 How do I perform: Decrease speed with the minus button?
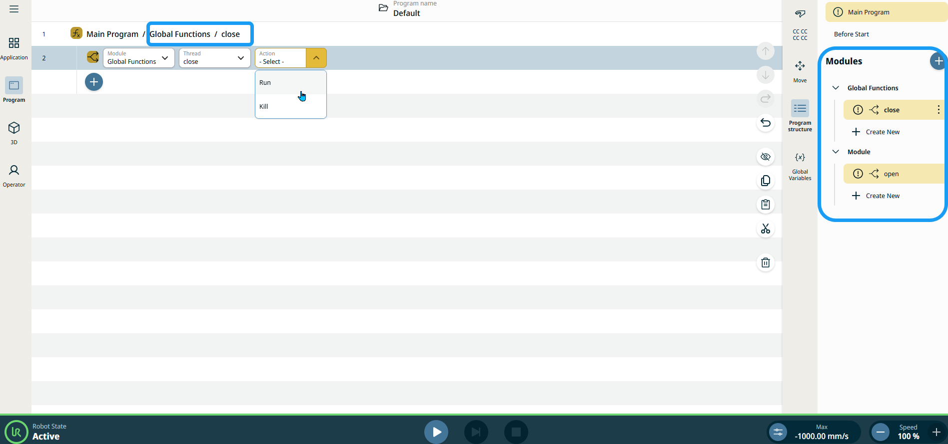881,432
